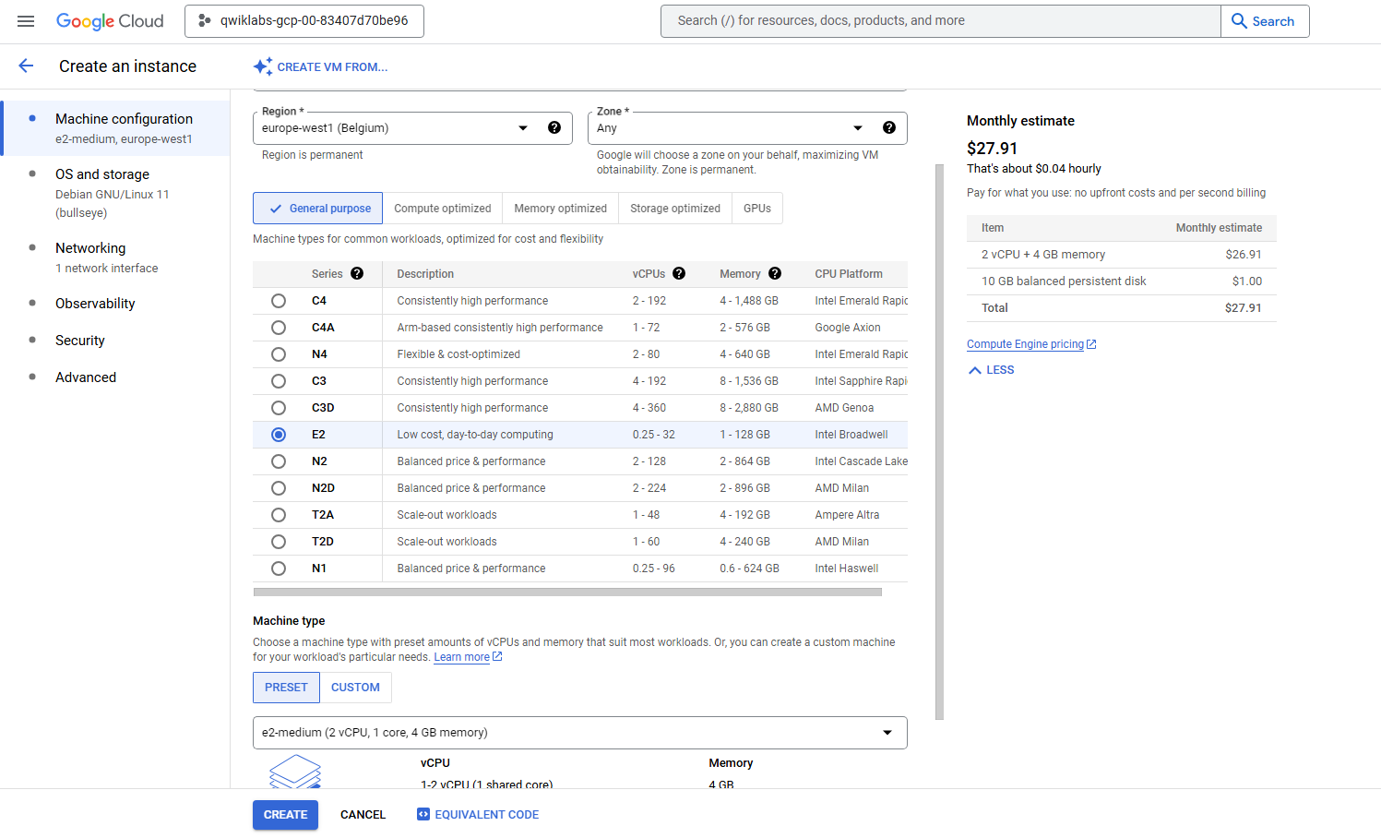Viewport: 1381px width, 838px height.
Task: Switch to GPUs tab
Action: pyautogui.click(x=757, y=209)
